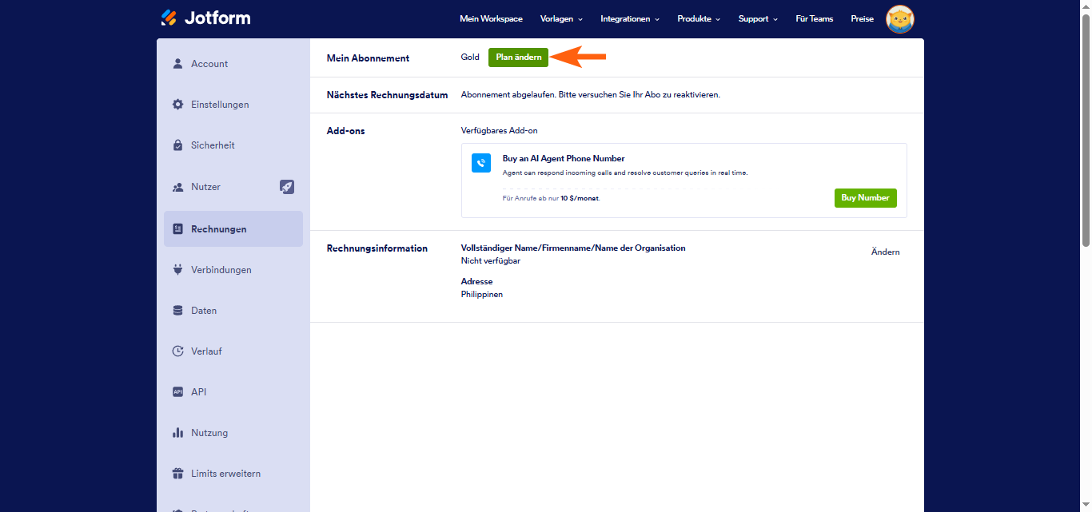
Task: Click the Buy Number button
Action: (x=865, y=198)
